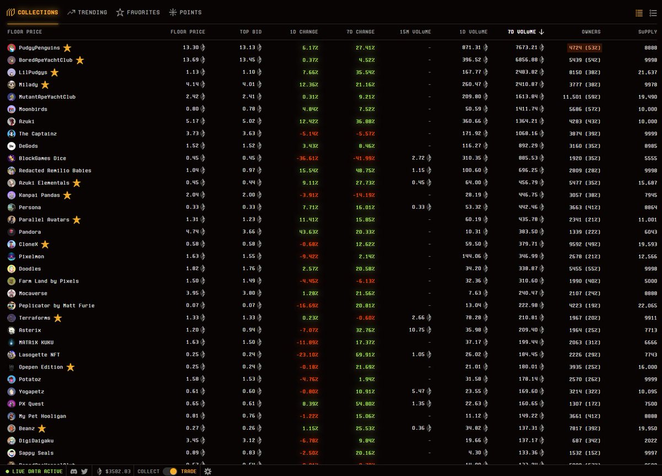Screen dimensions: 662x476
Task: Select the compact list view icon
Action: click(x=639, y=13)
